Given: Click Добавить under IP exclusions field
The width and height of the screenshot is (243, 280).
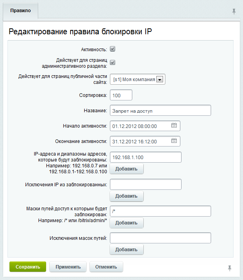Looking at the screenshot, I should pyautogui.click(x=126, y=196).
